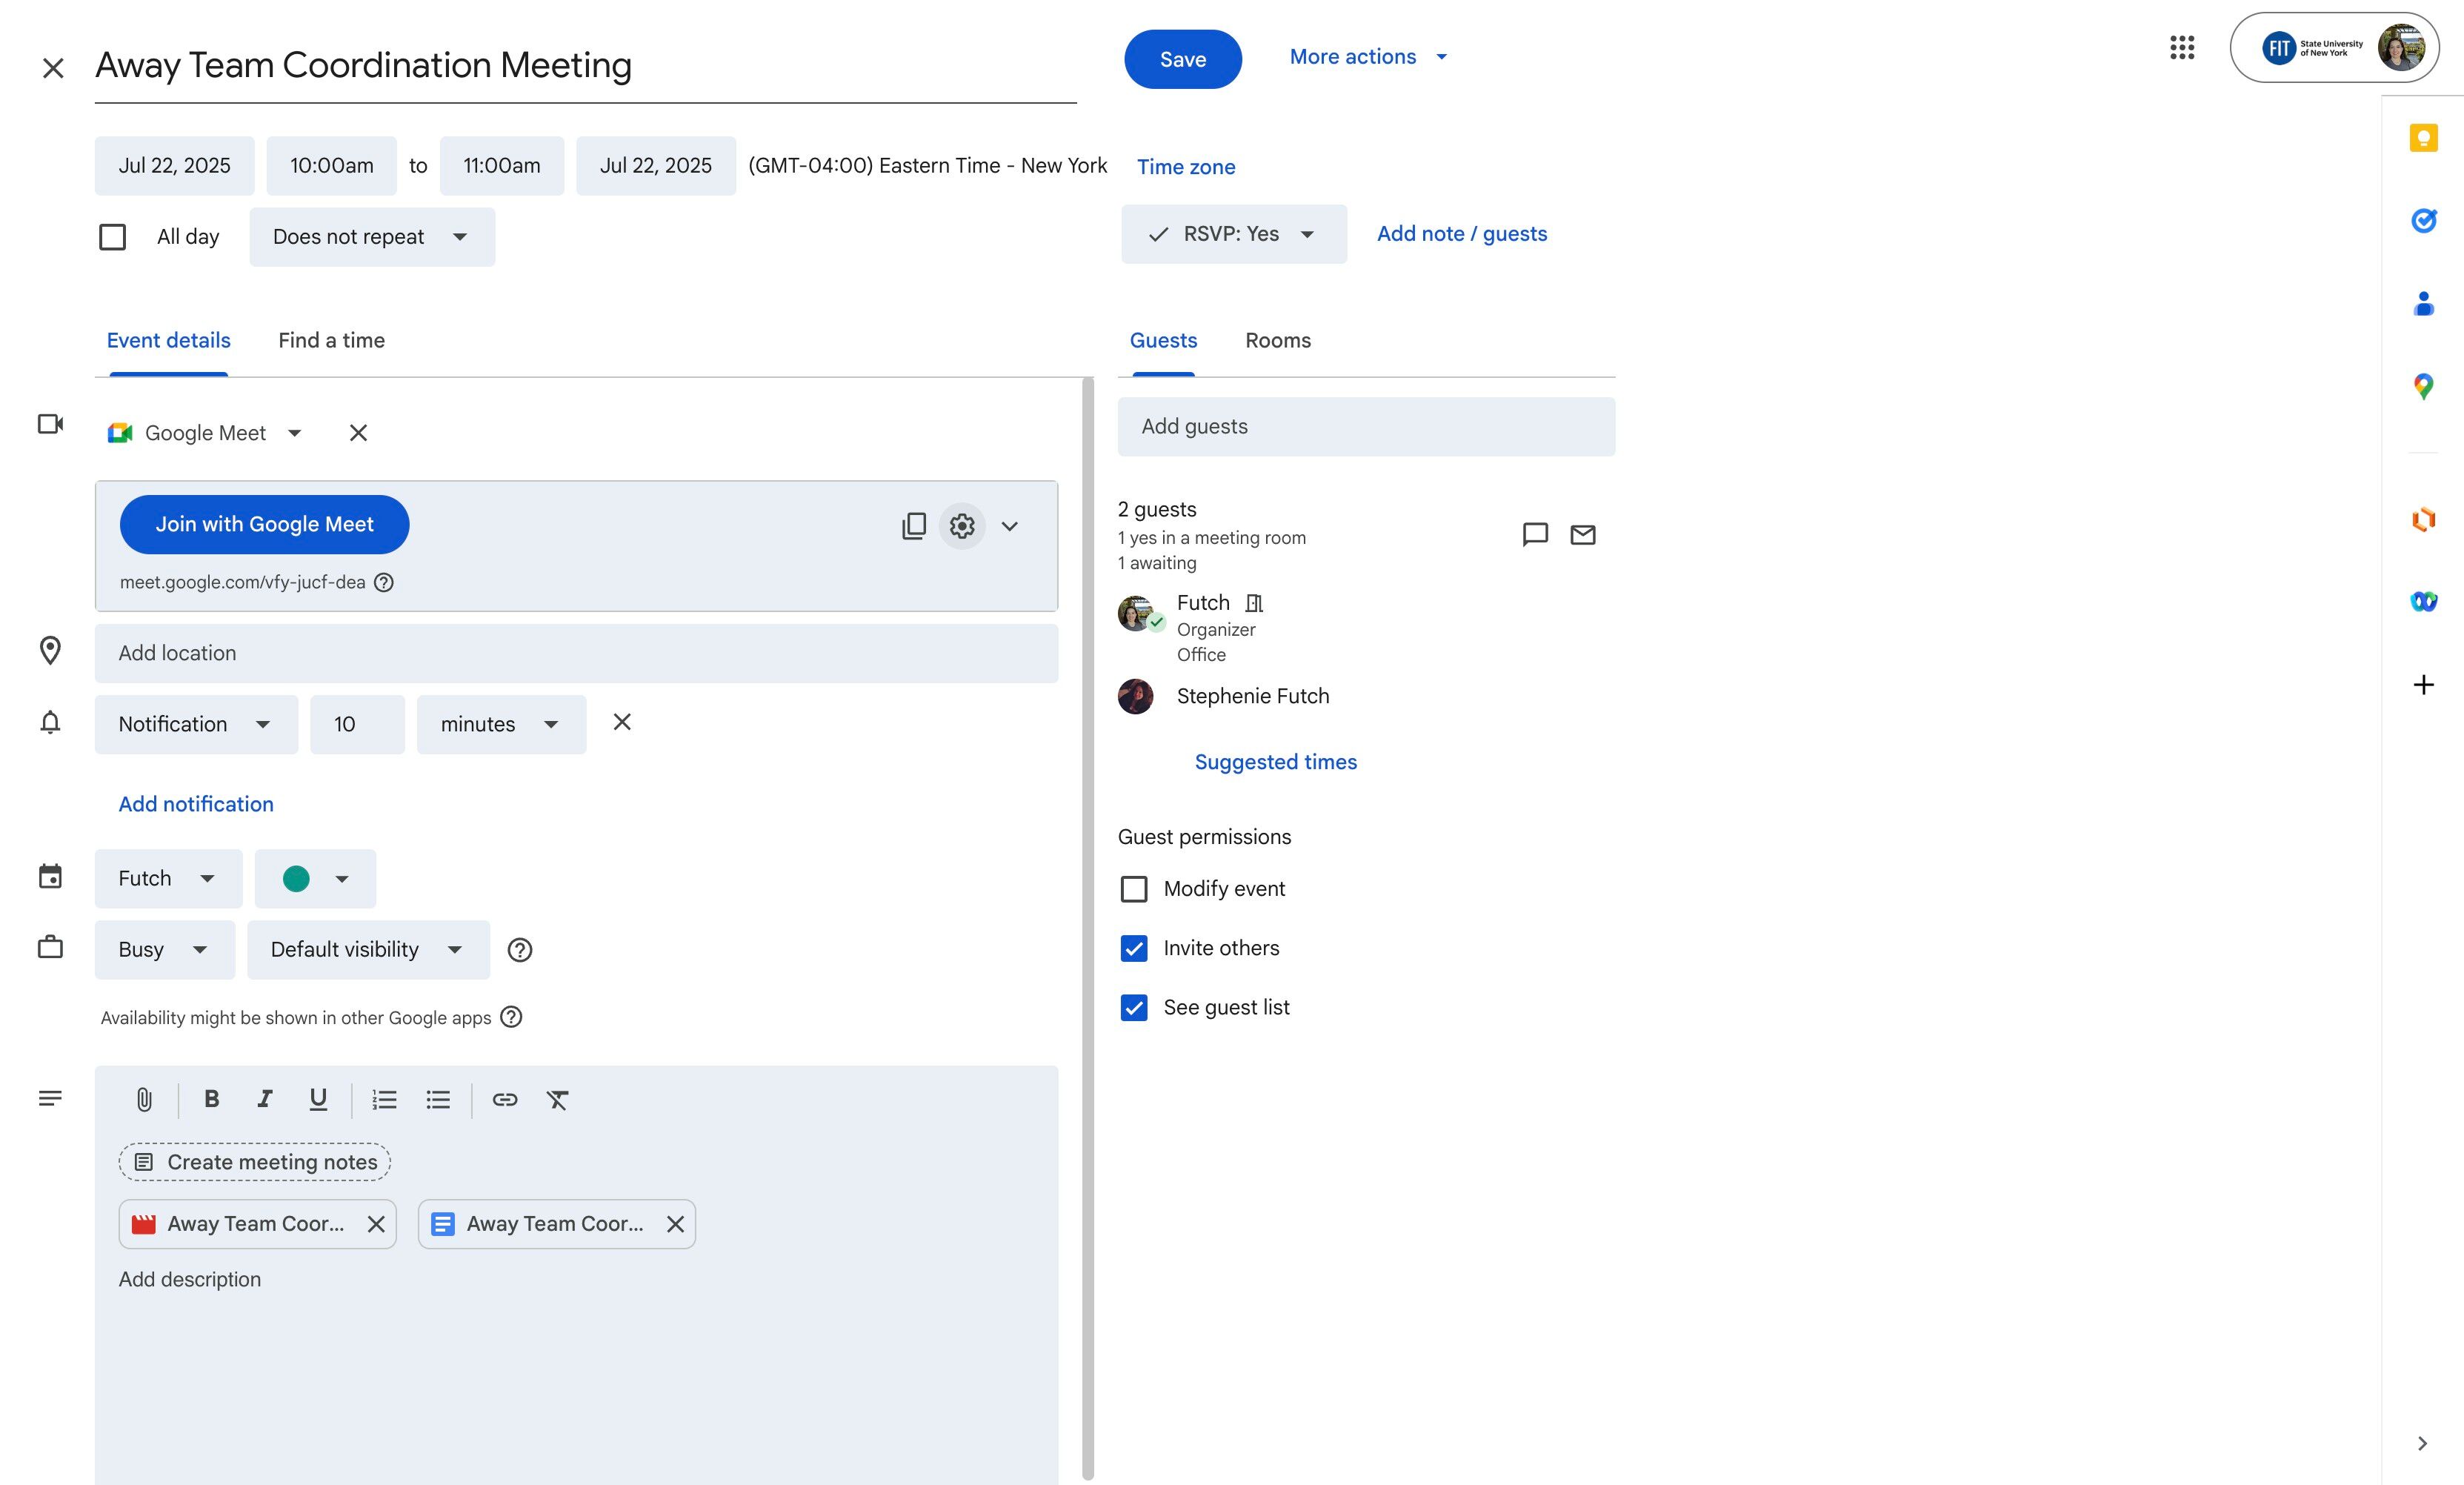Screen dimensions: 2464x1485
Task: Open Google apps grid launcher
Action: point(2182,47)
